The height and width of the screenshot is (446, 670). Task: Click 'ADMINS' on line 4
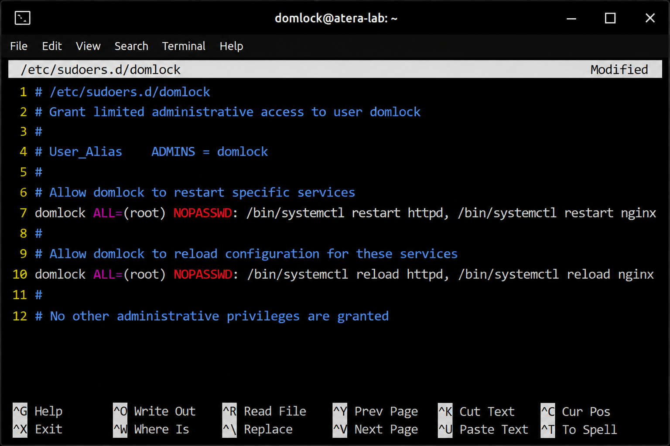point(173,152)
